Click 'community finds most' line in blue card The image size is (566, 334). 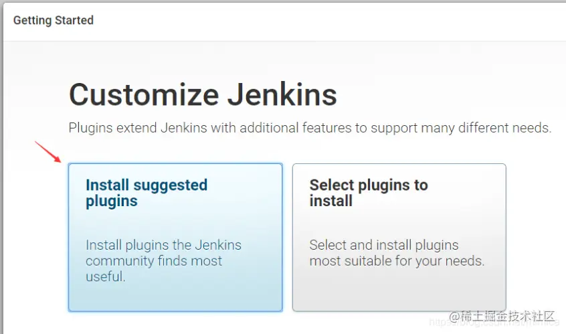[154, 261]
